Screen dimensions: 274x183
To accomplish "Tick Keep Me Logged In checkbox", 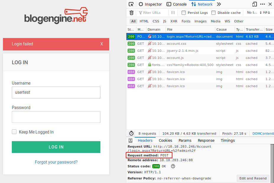I will 14,132.
